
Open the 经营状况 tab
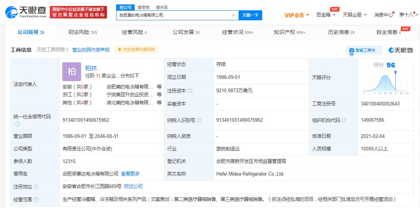[237, 32]
